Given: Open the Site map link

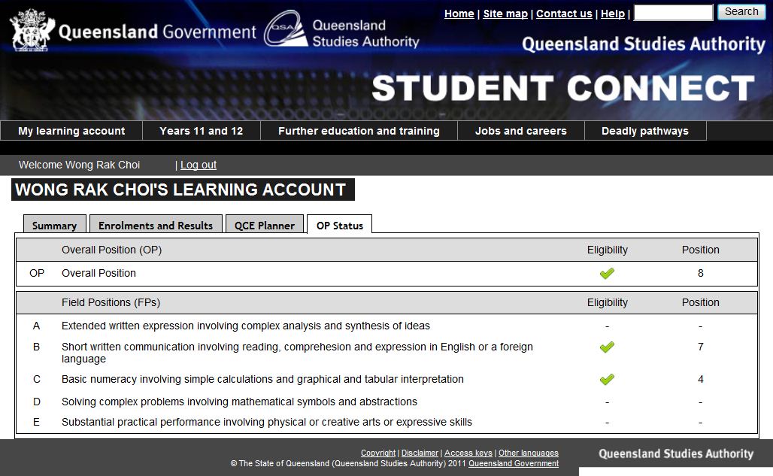Looking at the screenshot, I should (505, 14).
